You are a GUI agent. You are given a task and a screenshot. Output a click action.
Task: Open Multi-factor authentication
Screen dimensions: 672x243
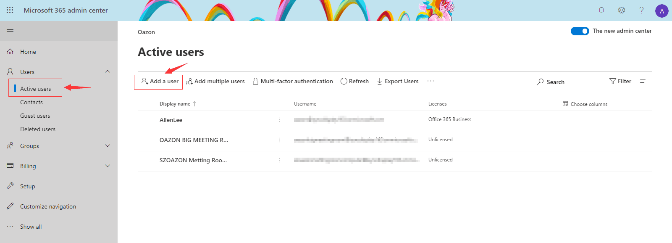coord(293,81)
